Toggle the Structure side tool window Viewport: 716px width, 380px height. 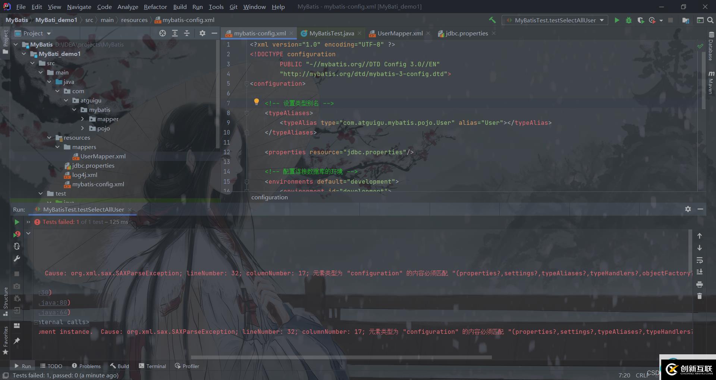coord(5,301)
